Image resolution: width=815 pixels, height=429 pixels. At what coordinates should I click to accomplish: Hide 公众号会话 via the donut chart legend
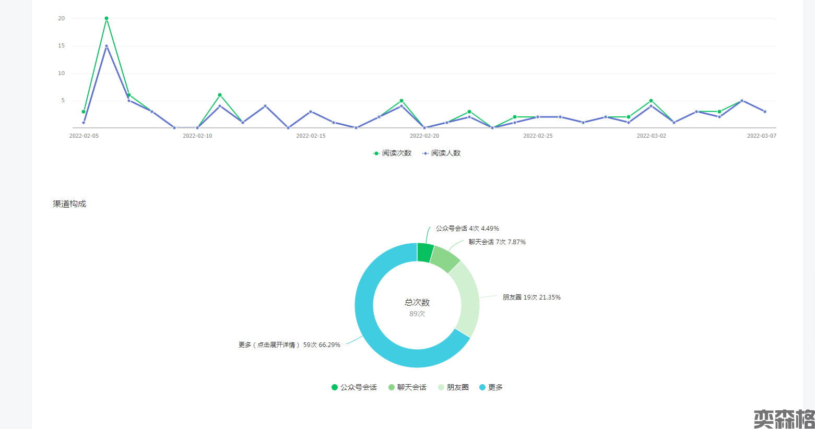pyautogui.click(x=354, y=387)
